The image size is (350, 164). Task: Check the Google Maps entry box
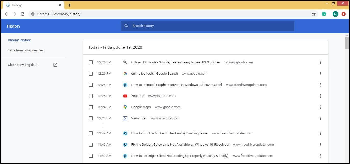pyautogui.click(x=91, y=107)
